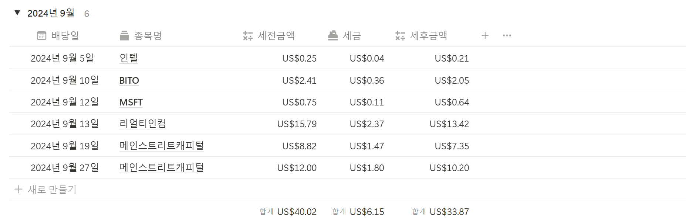Open the three-dot column options menu
The image size is (686, 222).
point(507,35)
